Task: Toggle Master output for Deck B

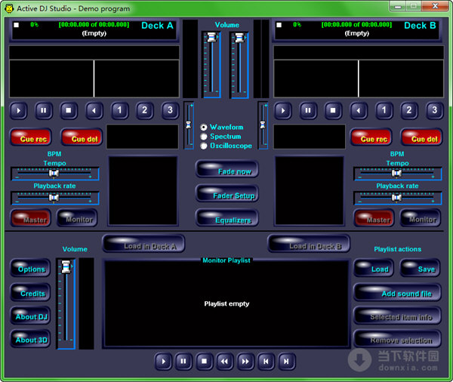Action: (374, 218)
